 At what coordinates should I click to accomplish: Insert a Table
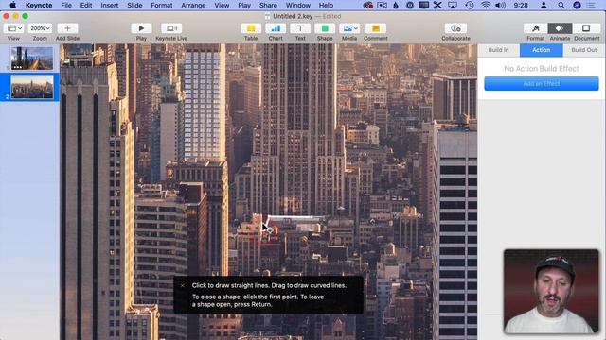pos(251,28)
